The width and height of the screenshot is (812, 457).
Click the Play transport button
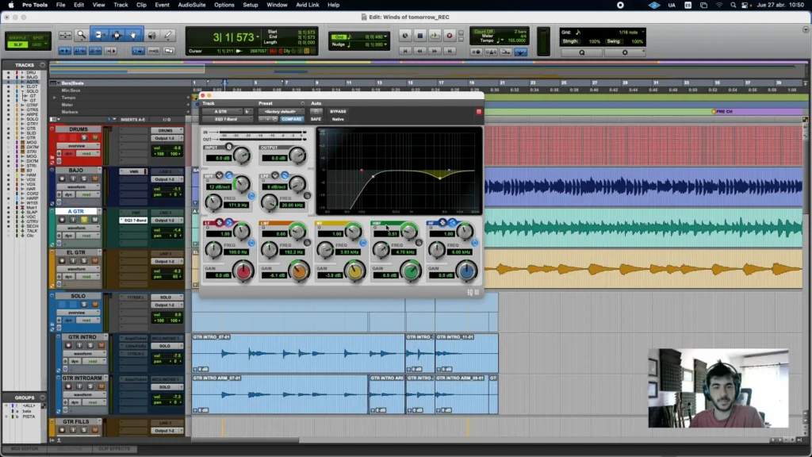point(435,36)
